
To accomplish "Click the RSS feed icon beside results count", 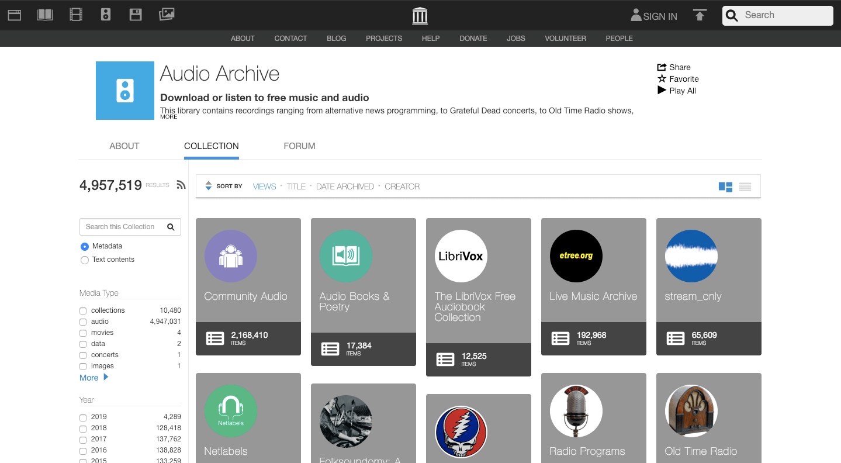I will click(181, 185).
